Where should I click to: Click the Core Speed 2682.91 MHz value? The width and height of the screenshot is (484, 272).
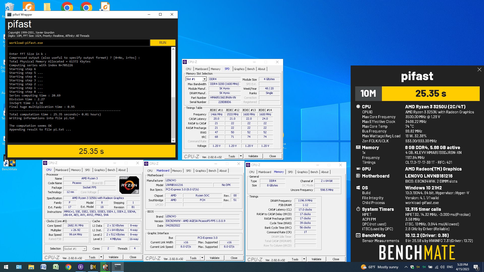click(x=76, y=225)
